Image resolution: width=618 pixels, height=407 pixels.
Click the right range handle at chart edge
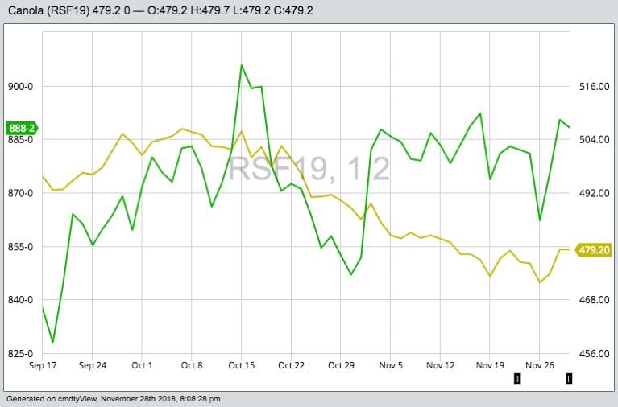[x=569, y=379]
